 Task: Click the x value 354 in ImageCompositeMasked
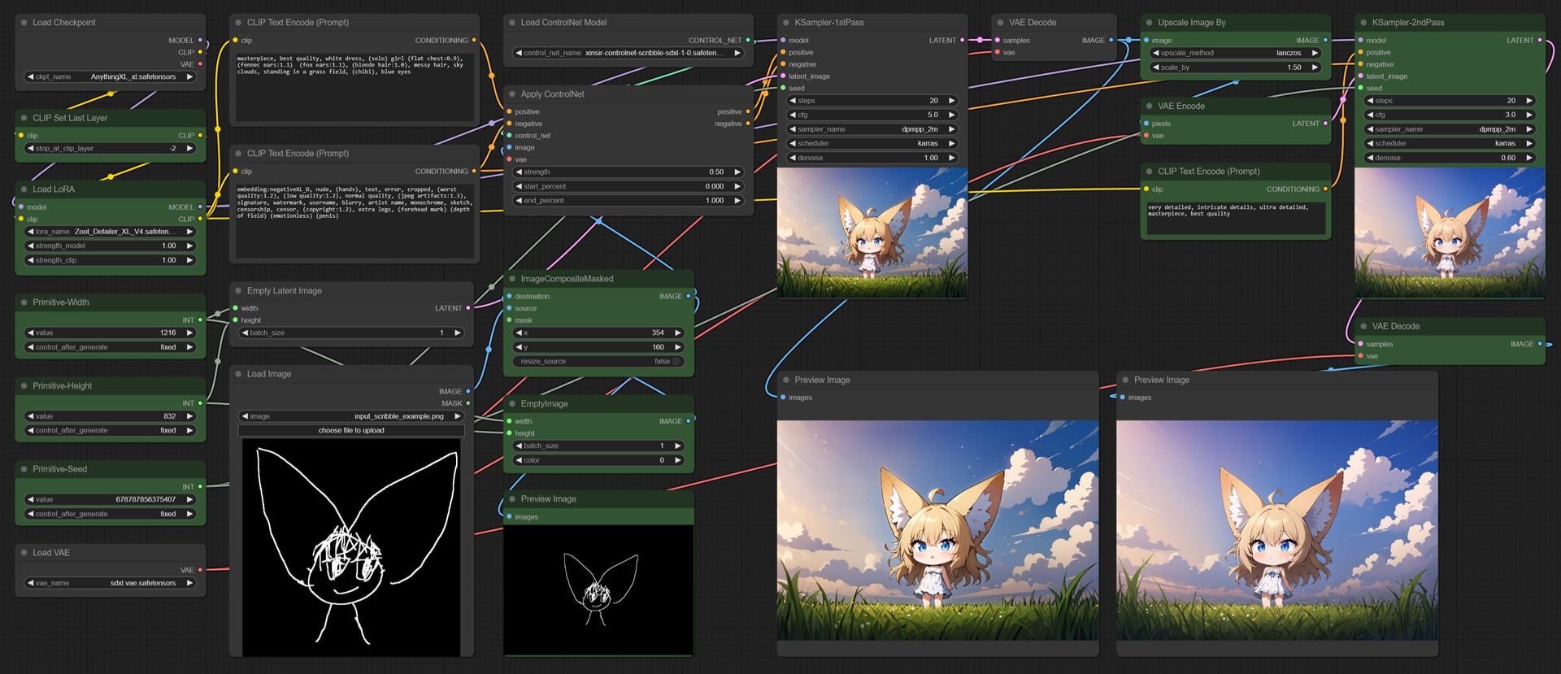[x=598, y=333]
